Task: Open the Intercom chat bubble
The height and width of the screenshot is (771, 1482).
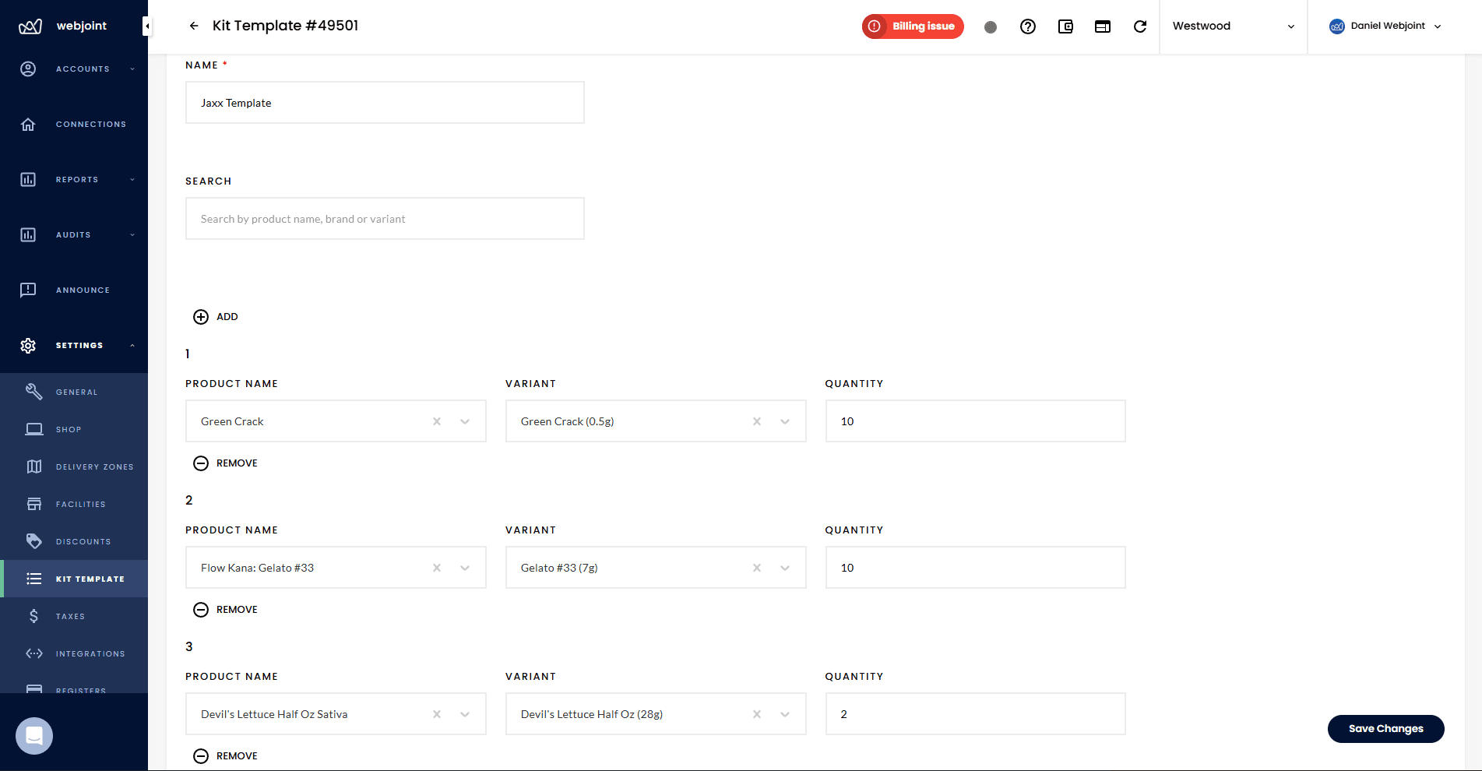Action: coord(33,735)
